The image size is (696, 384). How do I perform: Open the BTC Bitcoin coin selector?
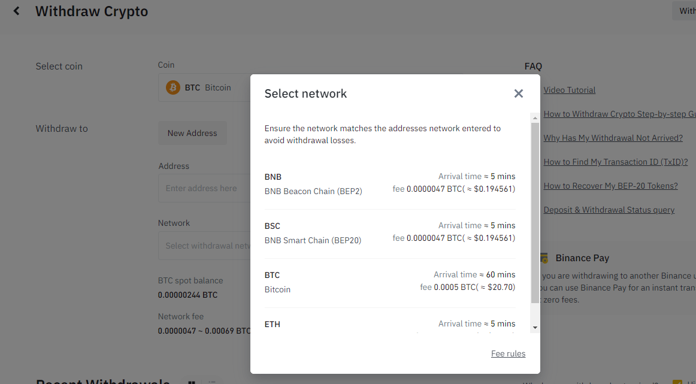[204, 87]
